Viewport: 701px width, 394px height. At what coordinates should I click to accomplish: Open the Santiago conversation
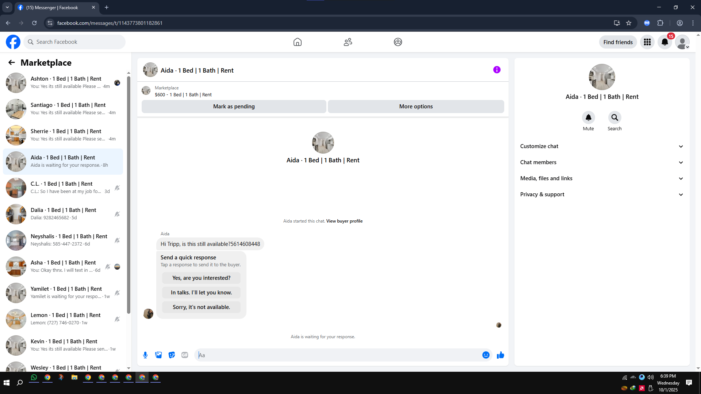[63, 109]
